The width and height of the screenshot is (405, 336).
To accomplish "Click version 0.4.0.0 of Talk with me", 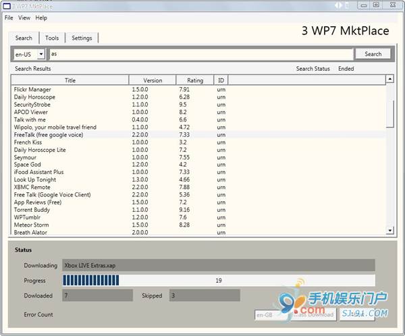I will pyautogui.click(x=140, y=119).
